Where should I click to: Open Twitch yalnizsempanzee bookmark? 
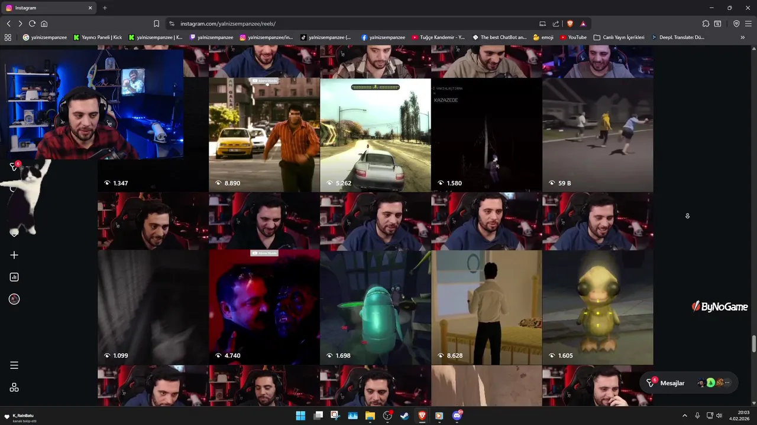[x=211, y=37]
